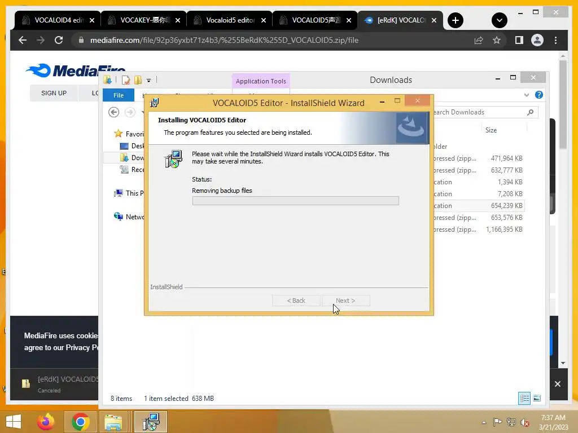Screen dimensions: 578x433
Task: Click the New folder quick access icon
Action: click(x=138, y=80)
